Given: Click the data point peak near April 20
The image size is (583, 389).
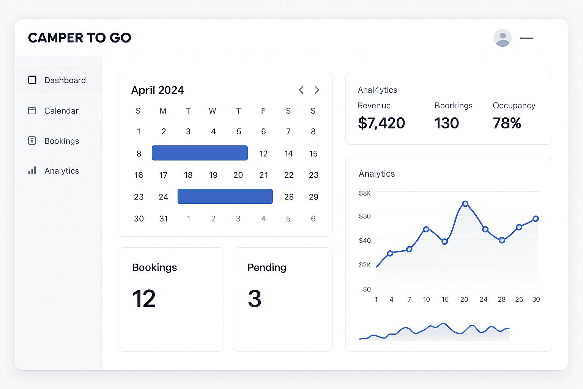Looking at the screenshot, I should tap(465, 204).
